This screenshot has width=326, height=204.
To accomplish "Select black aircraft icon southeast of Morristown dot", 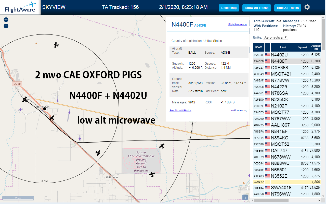I will (x=52, y=118).
